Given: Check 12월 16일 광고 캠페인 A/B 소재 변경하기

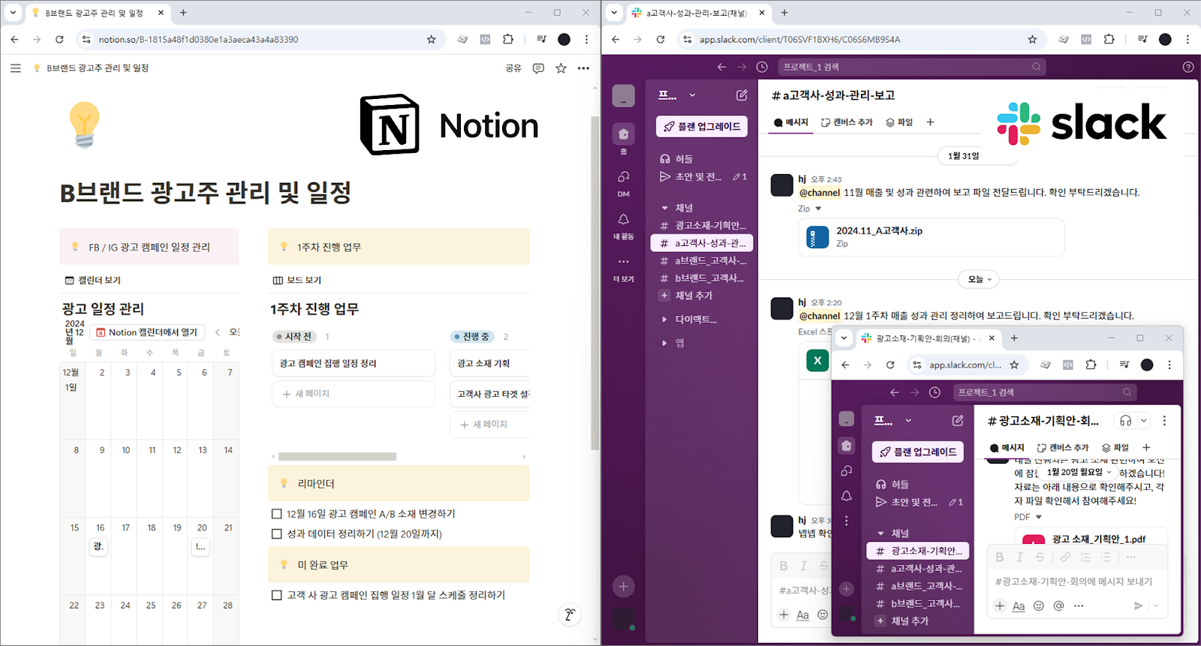Looking at the screenshot, I should (276, 514).
